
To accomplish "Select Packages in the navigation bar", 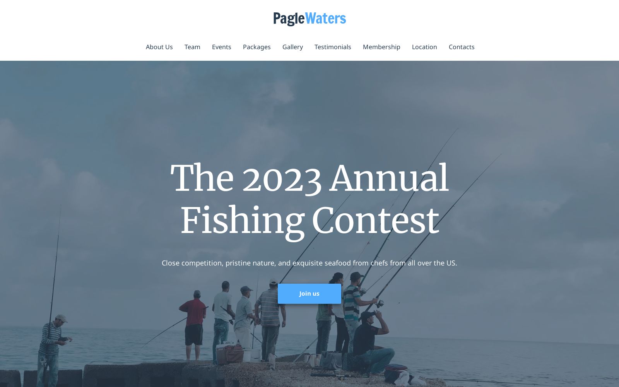I will pyautogui.click(x=257, y=47).
